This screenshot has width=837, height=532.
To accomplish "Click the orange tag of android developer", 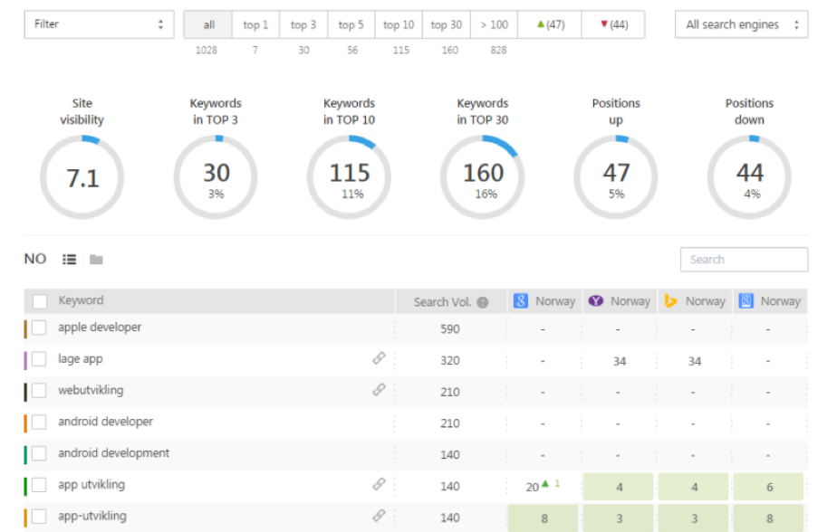I will [x=25, y=423].
